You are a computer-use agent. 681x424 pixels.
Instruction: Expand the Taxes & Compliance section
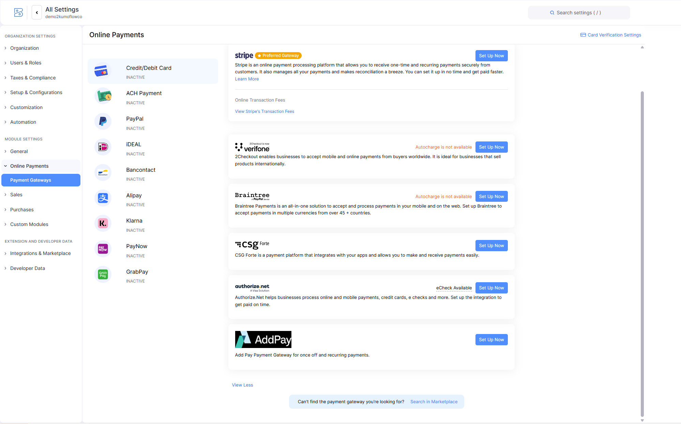(x=33, y=78)
